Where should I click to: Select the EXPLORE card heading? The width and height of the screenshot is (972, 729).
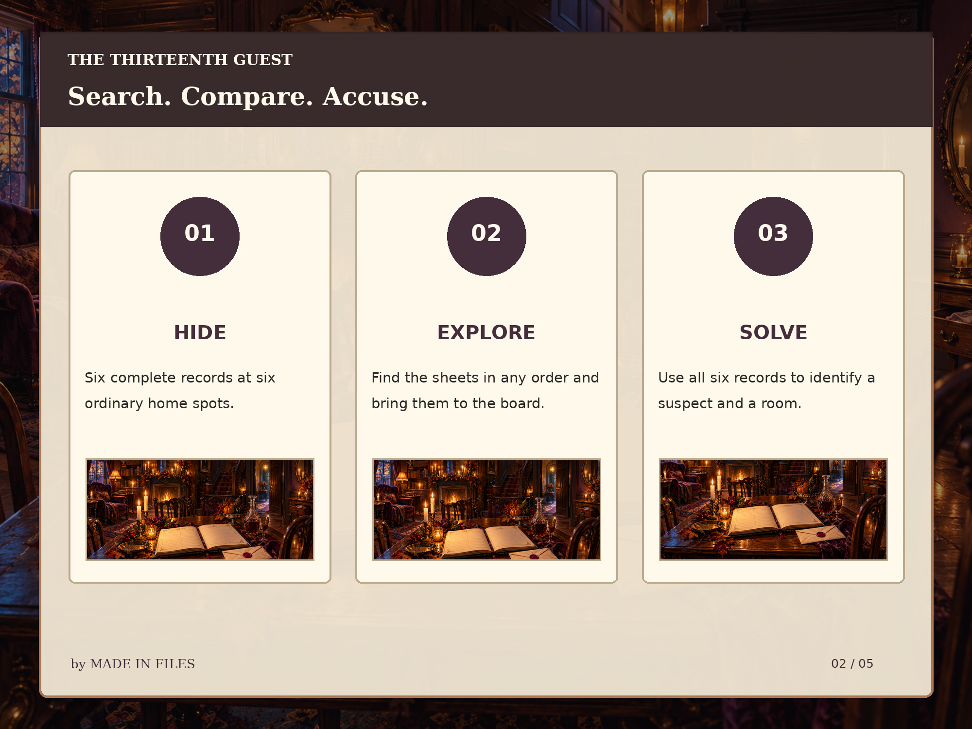486,332
